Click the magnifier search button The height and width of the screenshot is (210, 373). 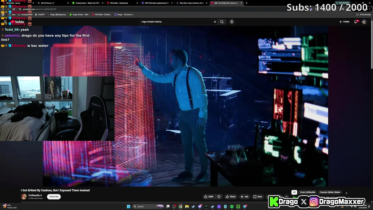point(222,22)
